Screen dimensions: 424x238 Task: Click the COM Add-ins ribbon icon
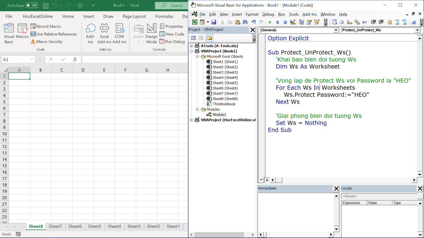120,33
